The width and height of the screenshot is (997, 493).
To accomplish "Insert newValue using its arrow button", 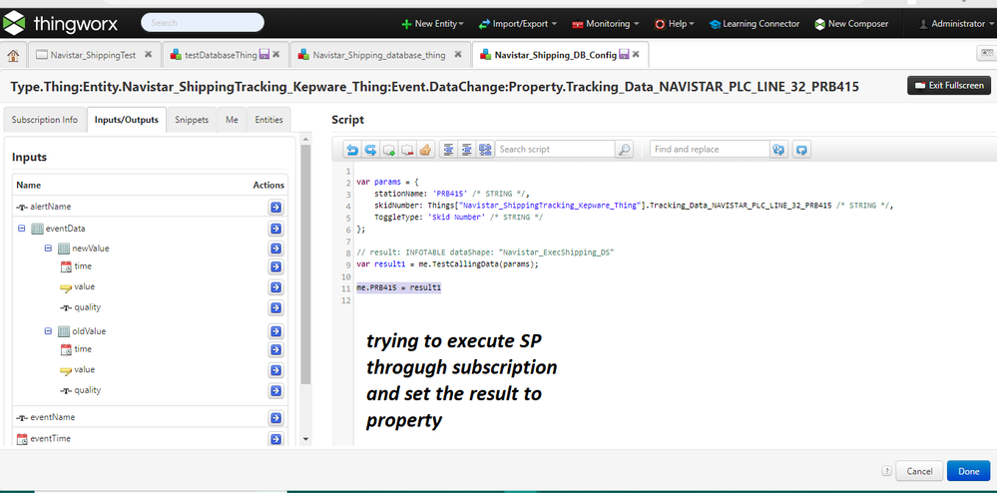I will pyautogui.click(x=276, y=248).
